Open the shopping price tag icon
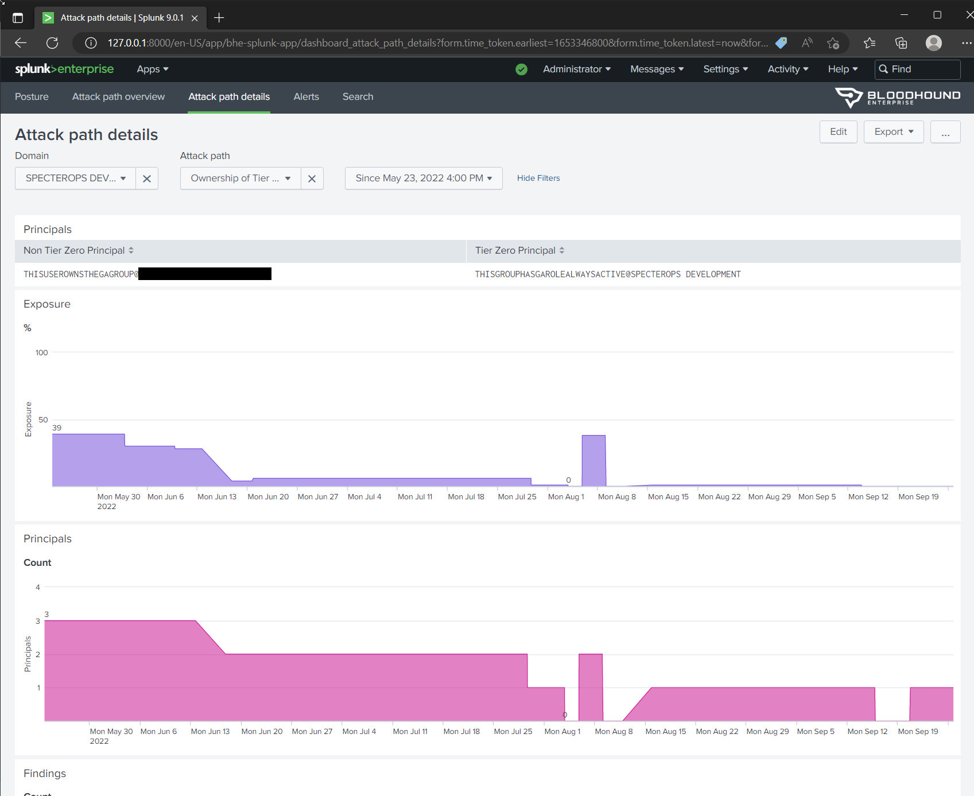974x796 pixels. pyautogui.click(x=781, y=43)
